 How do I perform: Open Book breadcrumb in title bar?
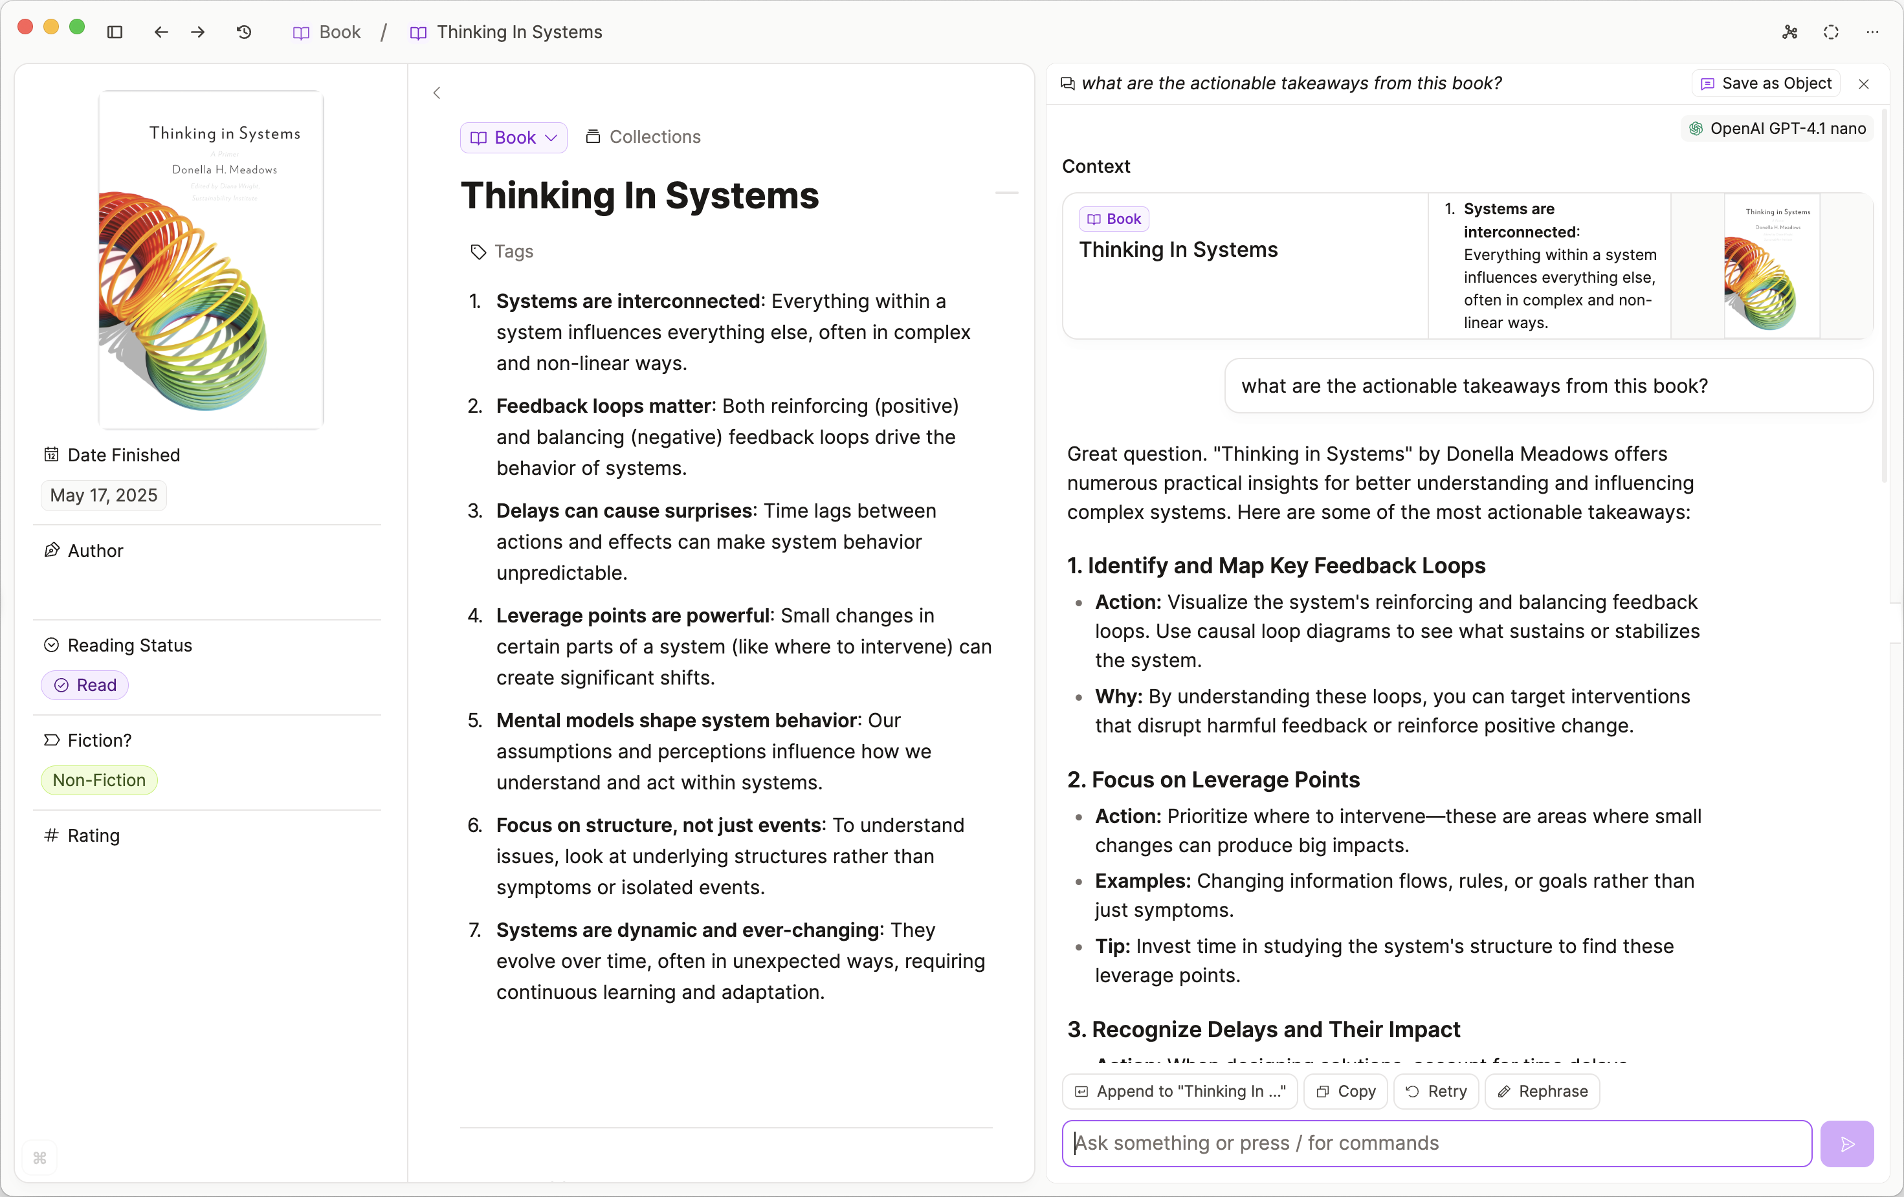[327, 32]
